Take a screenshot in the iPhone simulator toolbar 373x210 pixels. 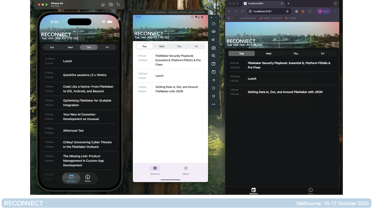111,4
